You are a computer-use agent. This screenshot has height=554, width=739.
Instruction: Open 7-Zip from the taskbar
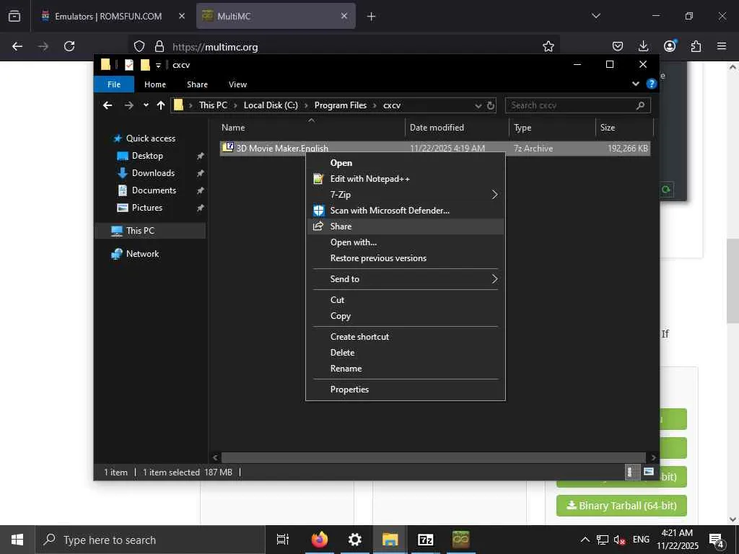[x=425, y=540]
